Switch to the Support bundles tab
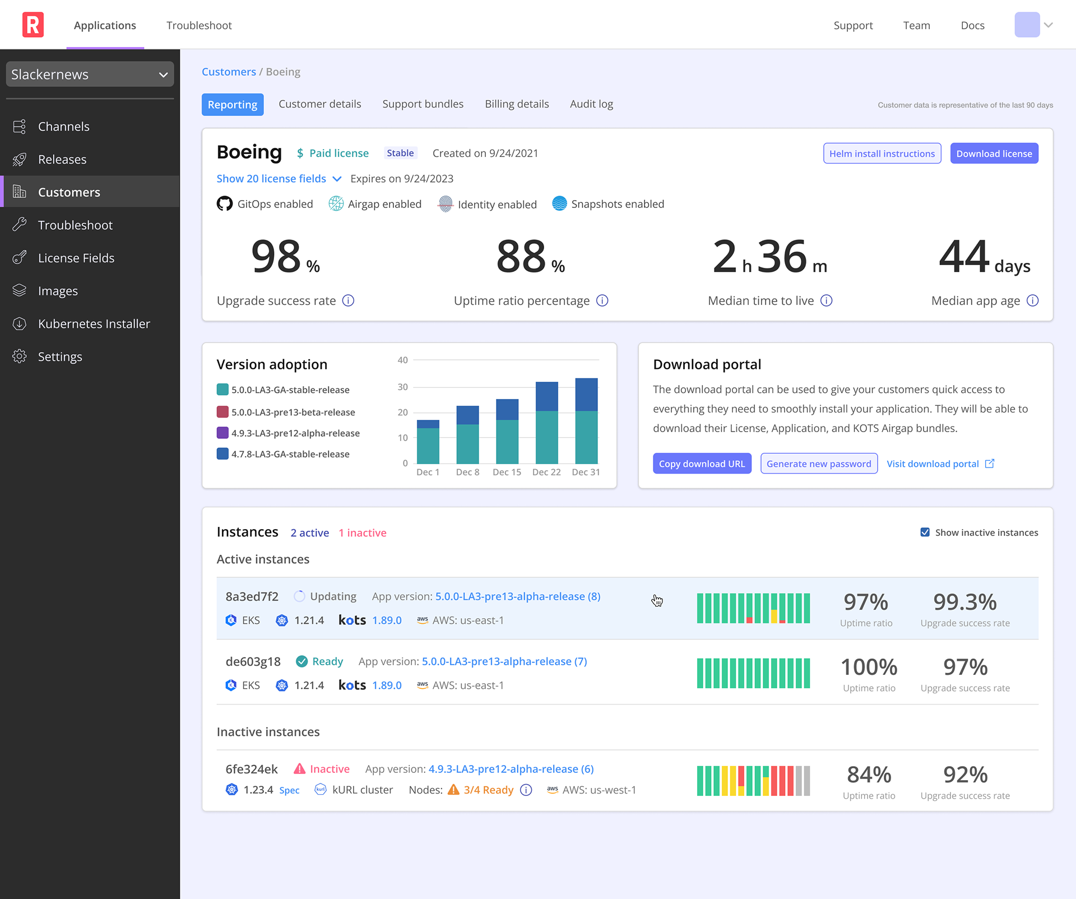1076x899 pixels. 423,104
